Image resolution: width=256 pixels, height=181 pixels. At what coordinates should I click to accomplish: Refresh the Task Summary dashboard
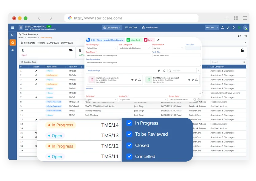pyautogui.click(x=240, y=36)
